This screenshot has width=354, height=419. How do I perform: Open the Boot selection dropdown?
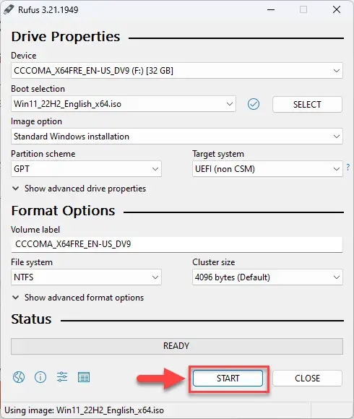pyautogui.click(x=123, y=104)
